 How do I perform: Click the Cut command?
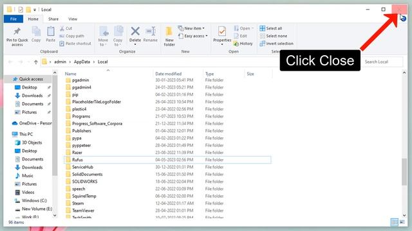pyautogui.click(x=66, y=28)
